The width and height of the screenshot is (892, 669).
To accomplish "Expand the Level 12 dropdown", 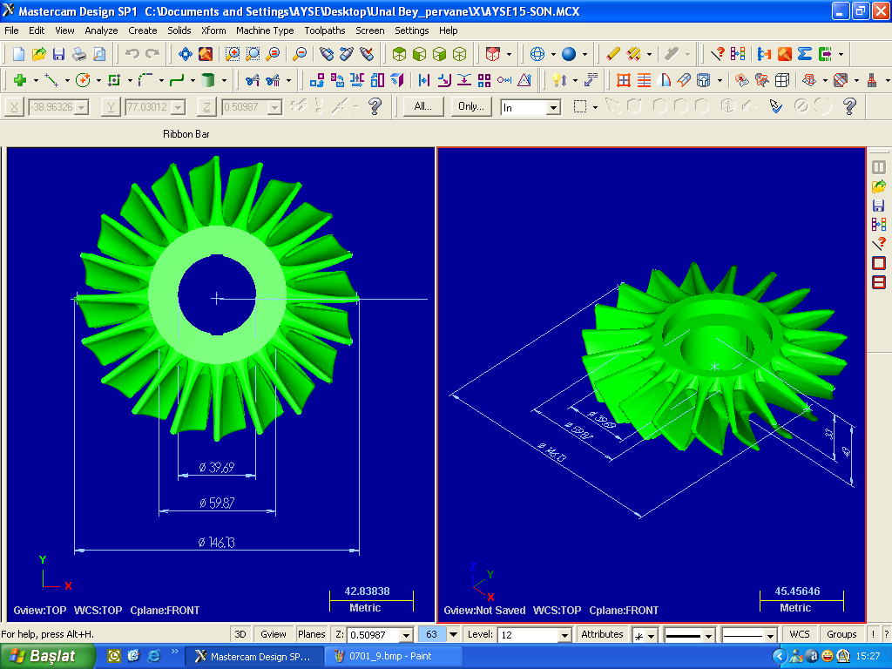I will point(564,635).
